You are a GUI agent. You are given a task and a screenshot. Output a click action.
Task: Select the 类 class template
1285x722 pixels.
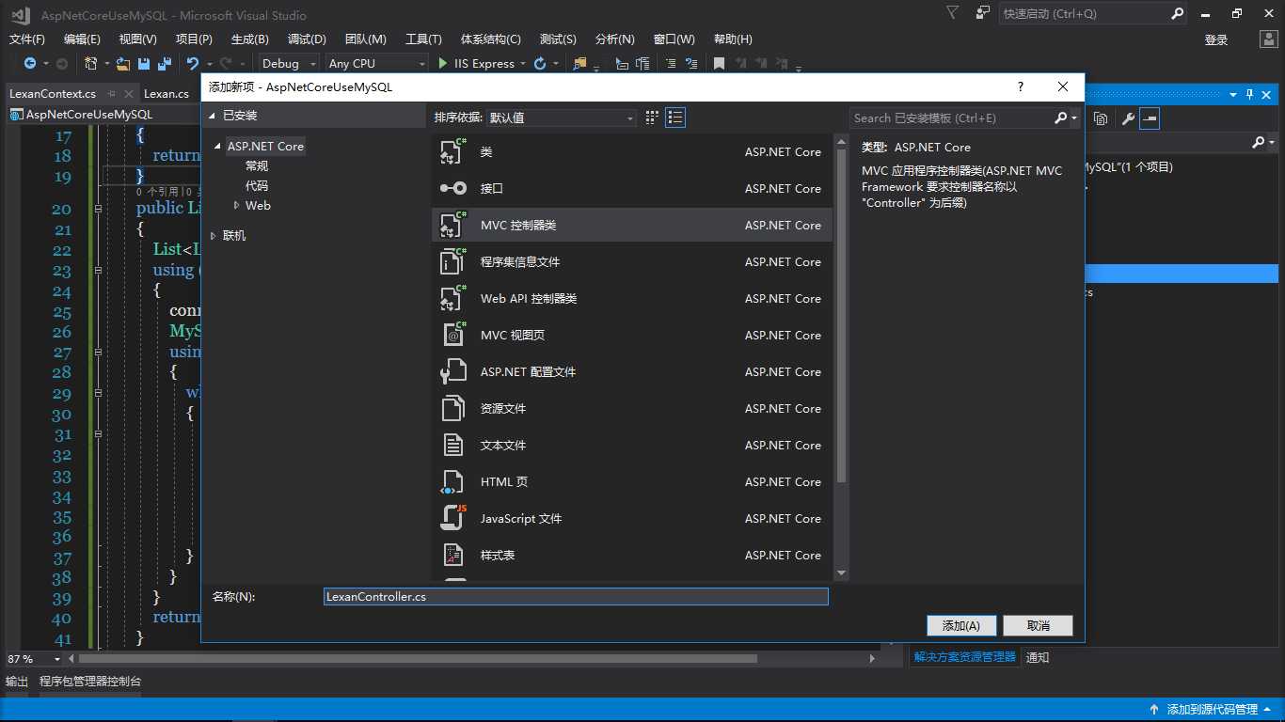click(x=632, y=152)
